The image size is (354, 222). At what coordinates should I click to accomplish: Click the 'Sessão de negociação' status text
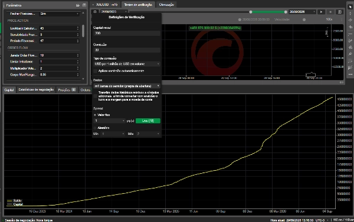[x=29, y=220]
